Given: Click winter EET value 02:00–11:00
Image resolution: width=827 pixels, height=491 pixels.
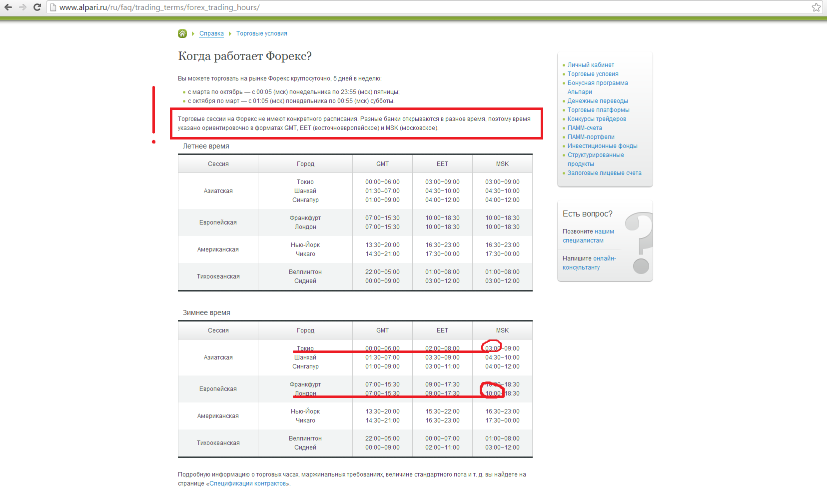Looking at the screenshot, I should click(x=442, y=447).
